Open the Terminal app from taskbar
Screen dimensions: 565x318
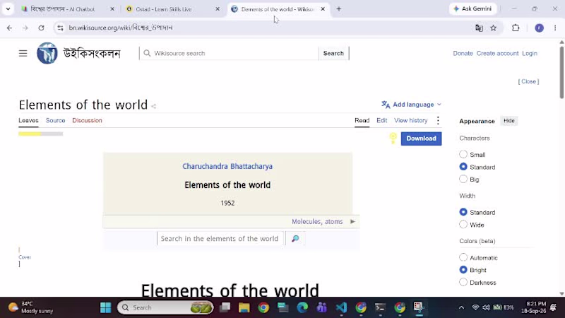[x=380, y=307]
